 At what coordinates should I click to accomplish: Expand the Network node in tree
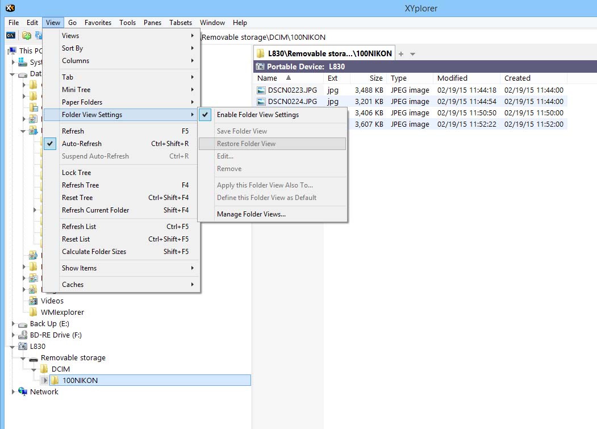[x=14, y=391]
